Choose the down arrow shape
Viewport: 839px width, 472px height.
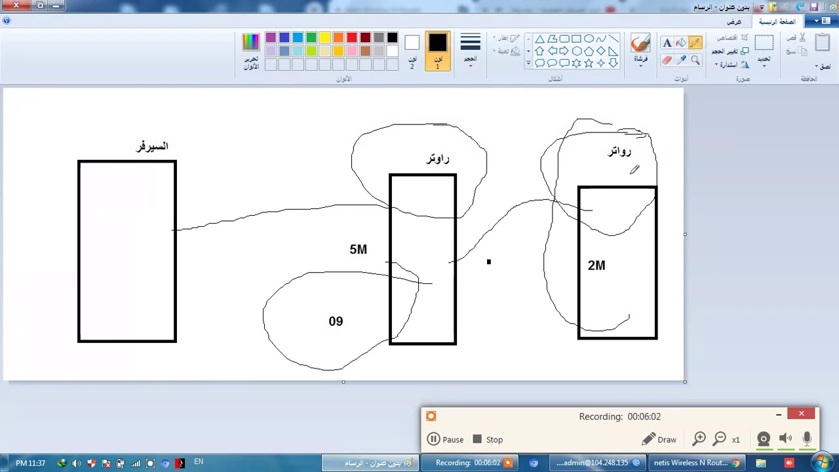pyautogui.click(x=613, y=63)
